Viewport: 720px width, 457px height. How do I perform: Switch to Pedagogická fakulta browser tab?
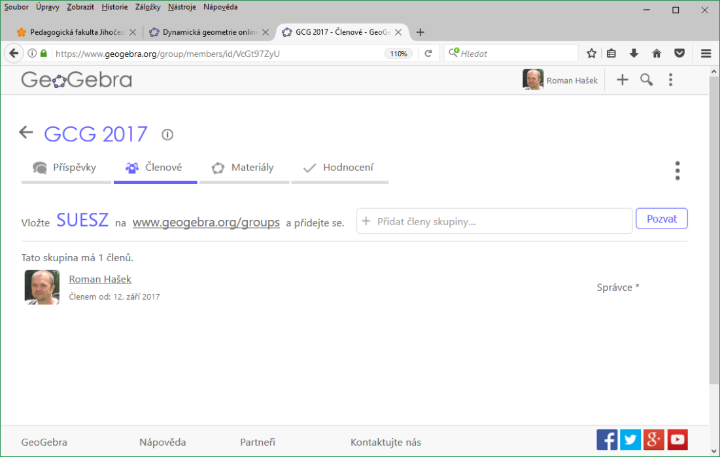click(x=77, y=32)
